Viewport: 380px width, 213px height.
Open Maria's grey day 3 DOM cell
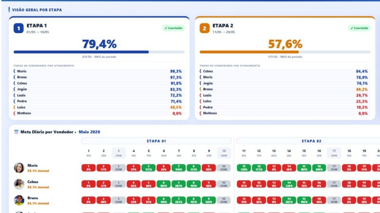118,168
